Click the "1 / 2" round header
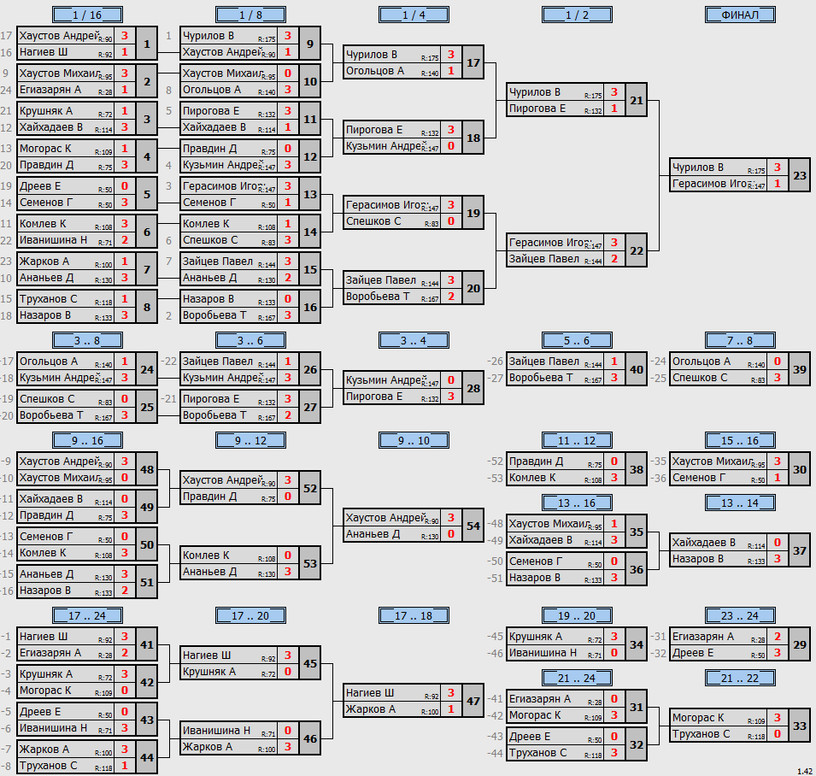The image size is (816, 776). 577,15
